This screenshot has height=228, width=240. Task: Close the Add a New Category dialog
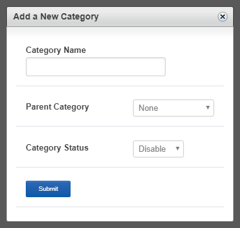coord(222,16)
